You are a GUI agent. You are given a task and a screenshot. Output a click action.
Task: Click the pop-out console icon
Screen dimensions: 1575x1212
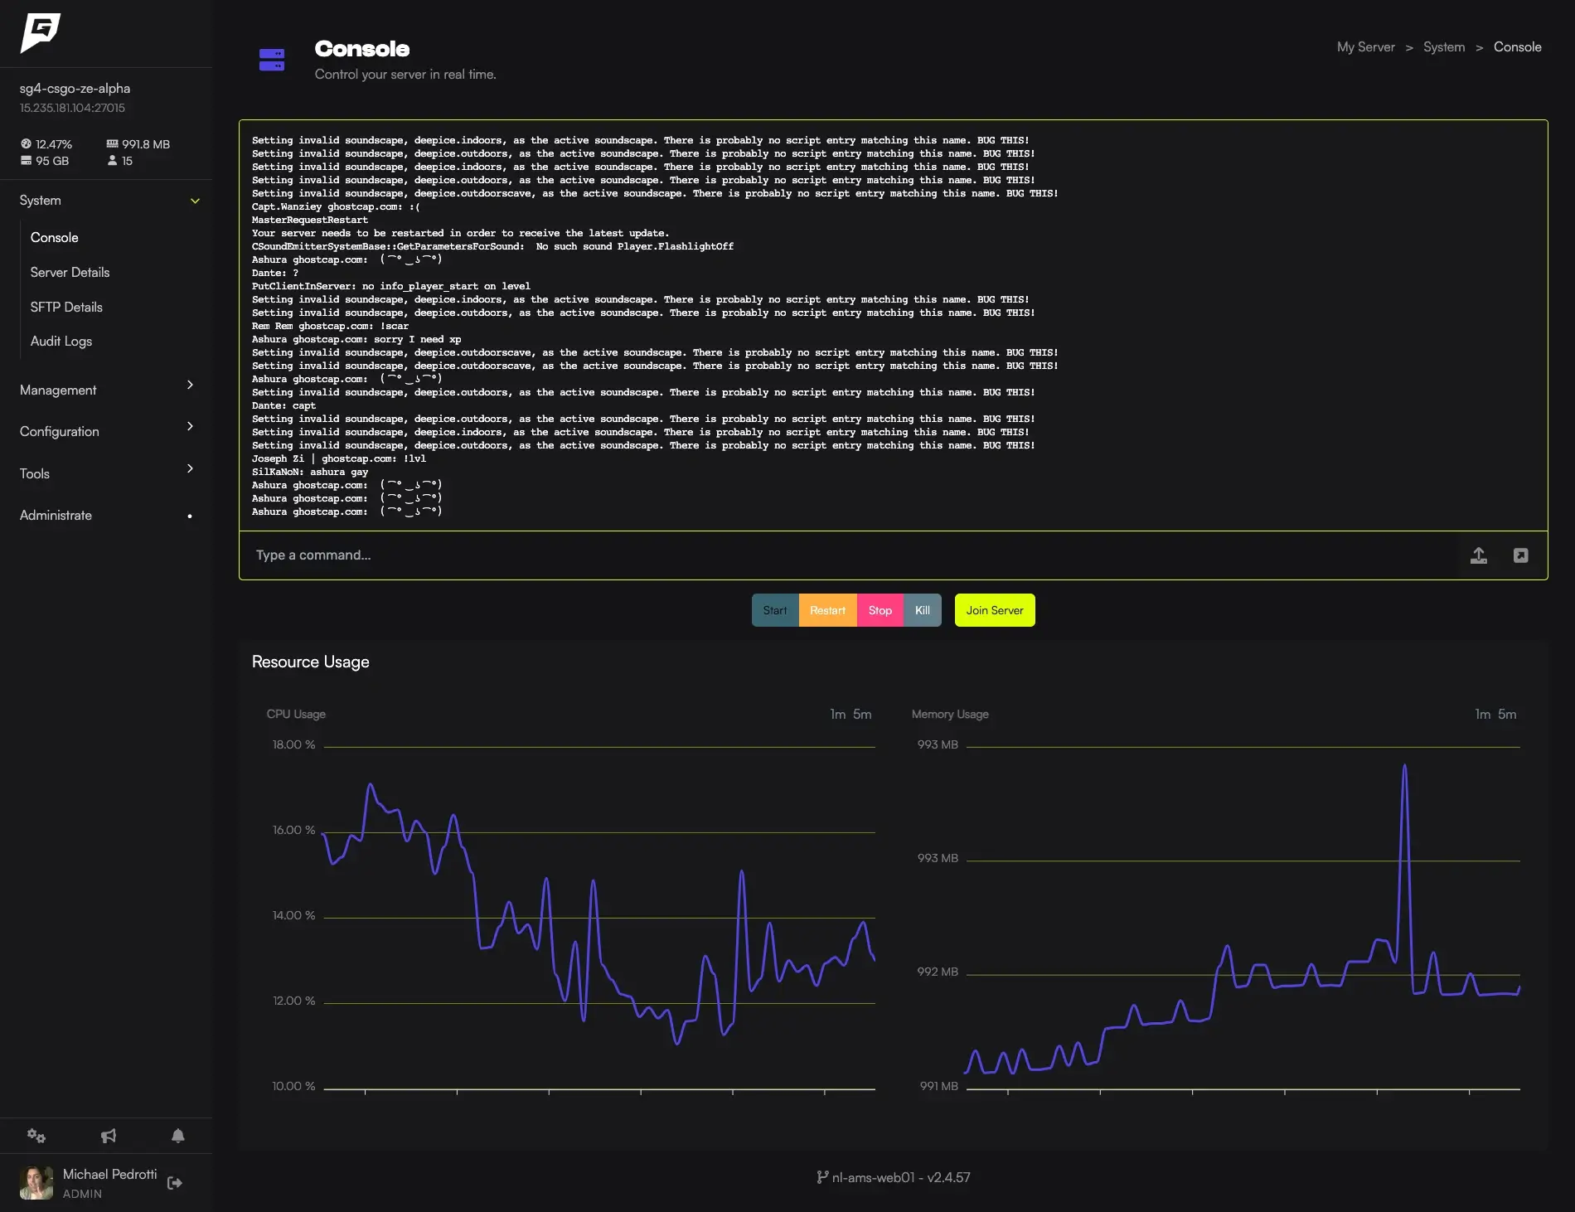(1520, 555)
